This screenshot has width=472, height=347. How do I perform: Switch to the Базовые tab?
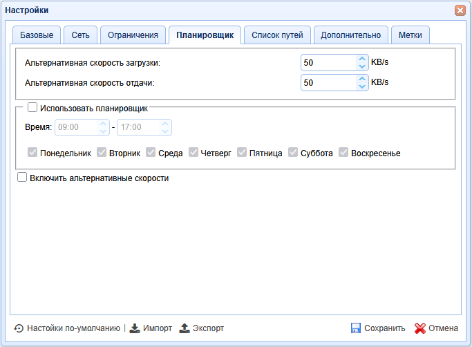tap(37, 35)
